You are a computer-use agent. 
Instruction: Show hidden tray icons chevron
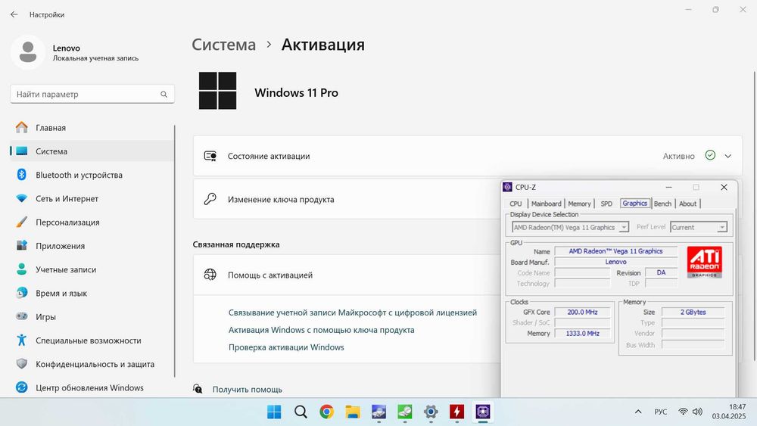coord(637,412)
